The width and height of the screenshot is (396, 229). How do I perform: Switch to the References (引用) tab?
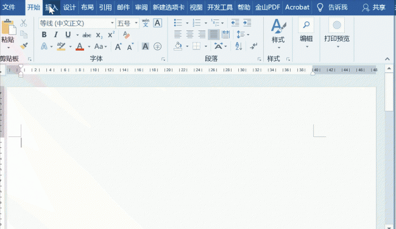(105, 7)
